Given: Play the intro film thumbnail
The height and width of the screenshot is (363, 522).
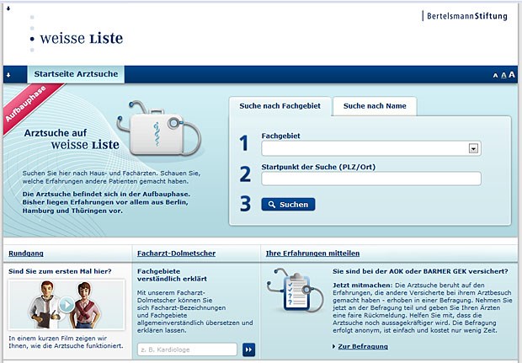Looking at the screenshot, I should click(67, 304).
